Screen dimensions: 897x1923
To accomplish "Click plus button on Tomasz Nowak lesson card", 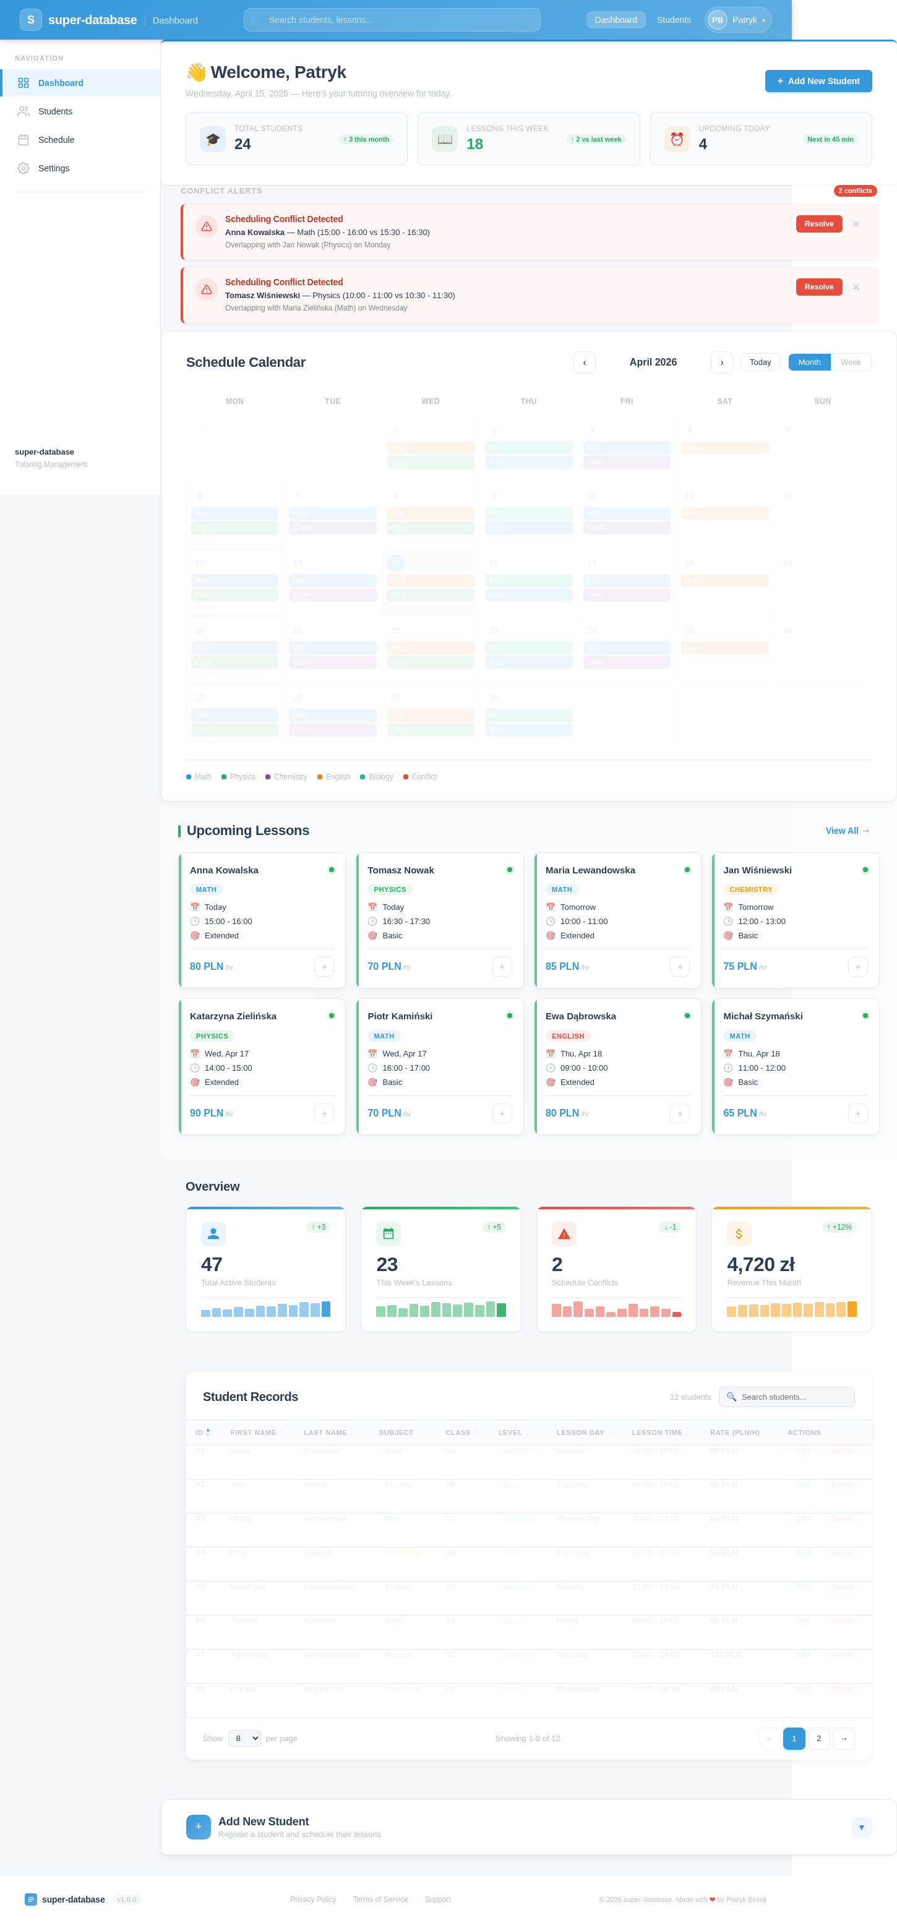I will [502, 967].
